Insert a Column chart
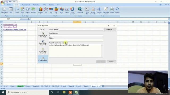The width and height of the screenshot is (170, 95). 41,11
